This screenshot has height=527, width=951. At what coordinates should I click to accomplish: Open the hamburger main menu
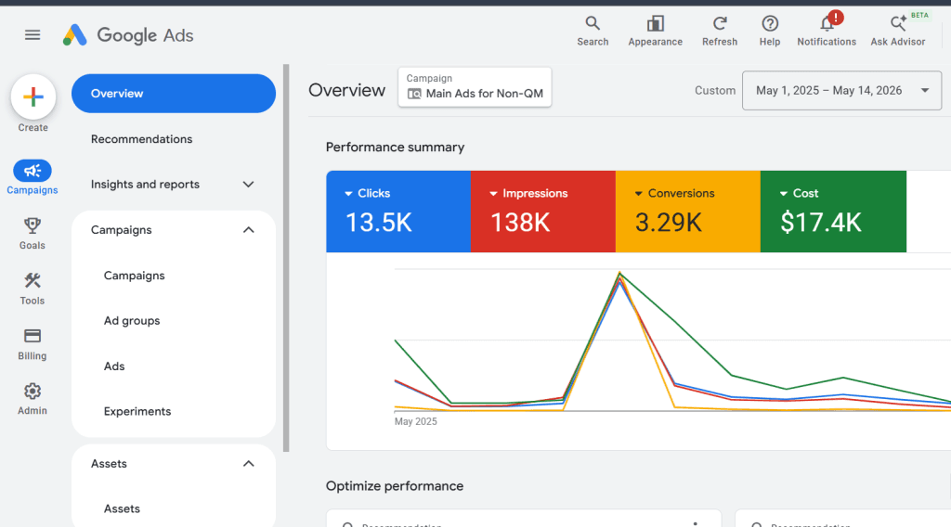click(33, 35)
